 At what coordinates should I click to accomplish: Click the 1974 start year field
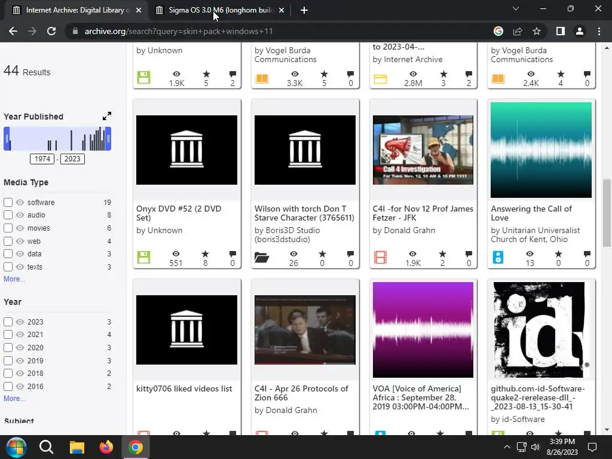42,159
